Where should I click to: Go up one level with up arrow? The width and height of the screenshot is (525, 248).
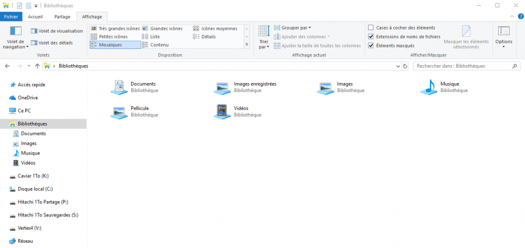point(37,66)
